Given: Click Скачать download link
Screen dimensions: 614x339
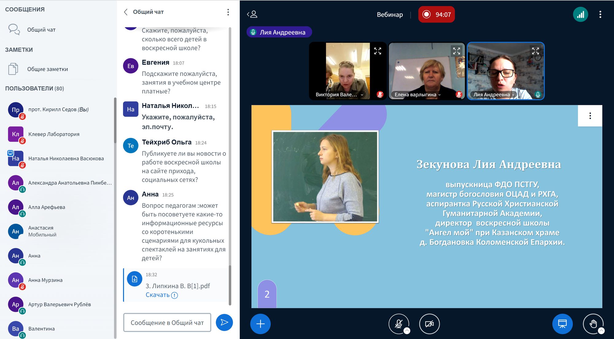Looking at the screenshot, I should 157,295.
